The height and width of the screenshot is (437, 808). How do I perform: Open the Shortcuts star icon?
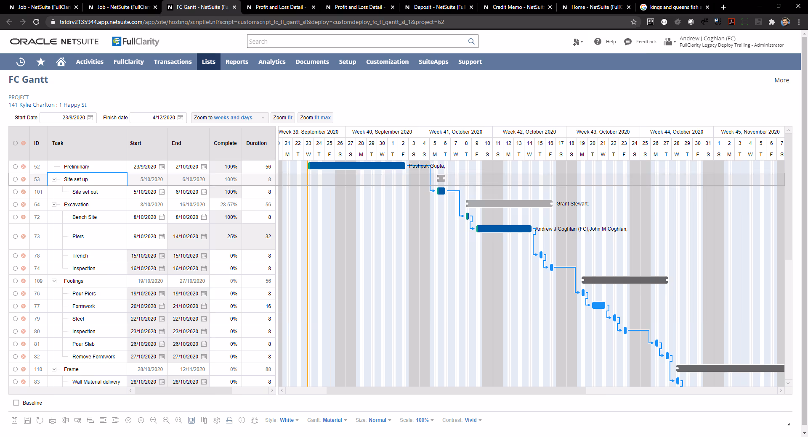click(41, 62)
